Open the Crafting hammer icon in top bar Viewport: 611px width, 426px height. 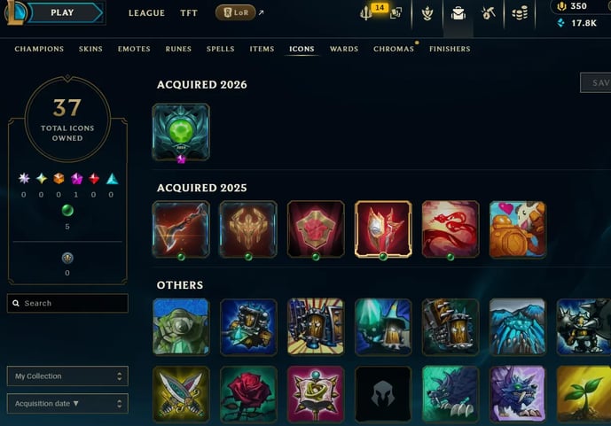489,13
